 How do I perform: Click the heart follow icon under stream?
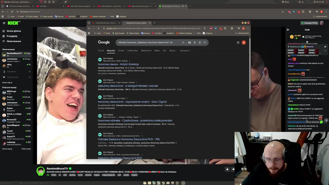click(x=233, y=169)
